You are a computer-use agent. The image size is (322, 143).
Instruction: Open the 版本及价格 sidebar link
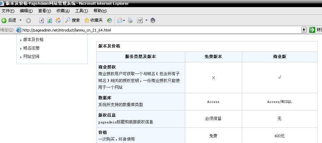pos(33,40)
